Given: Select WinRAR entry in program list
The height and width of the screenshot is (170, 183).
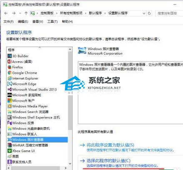Looking at the screenshot, I should [x=28, y=145].
